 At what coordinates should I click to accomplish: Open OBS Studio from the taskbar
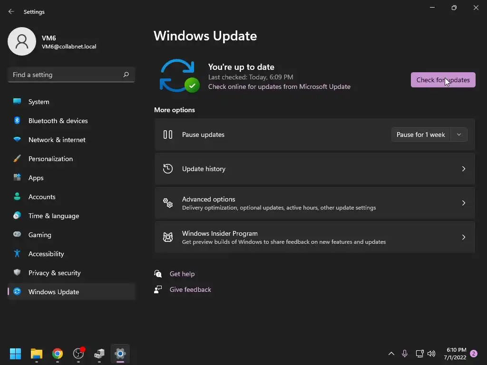pyautogui.click(x=78, y=353)
